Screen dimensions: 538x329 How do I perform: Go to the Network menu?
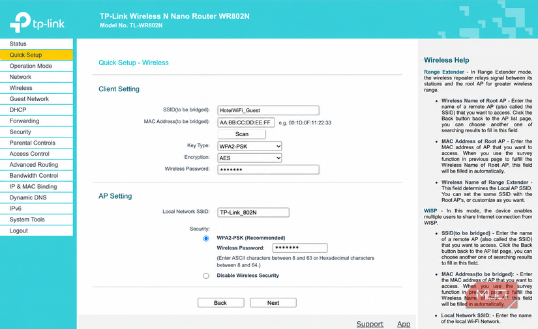click(x=37, y=77)
